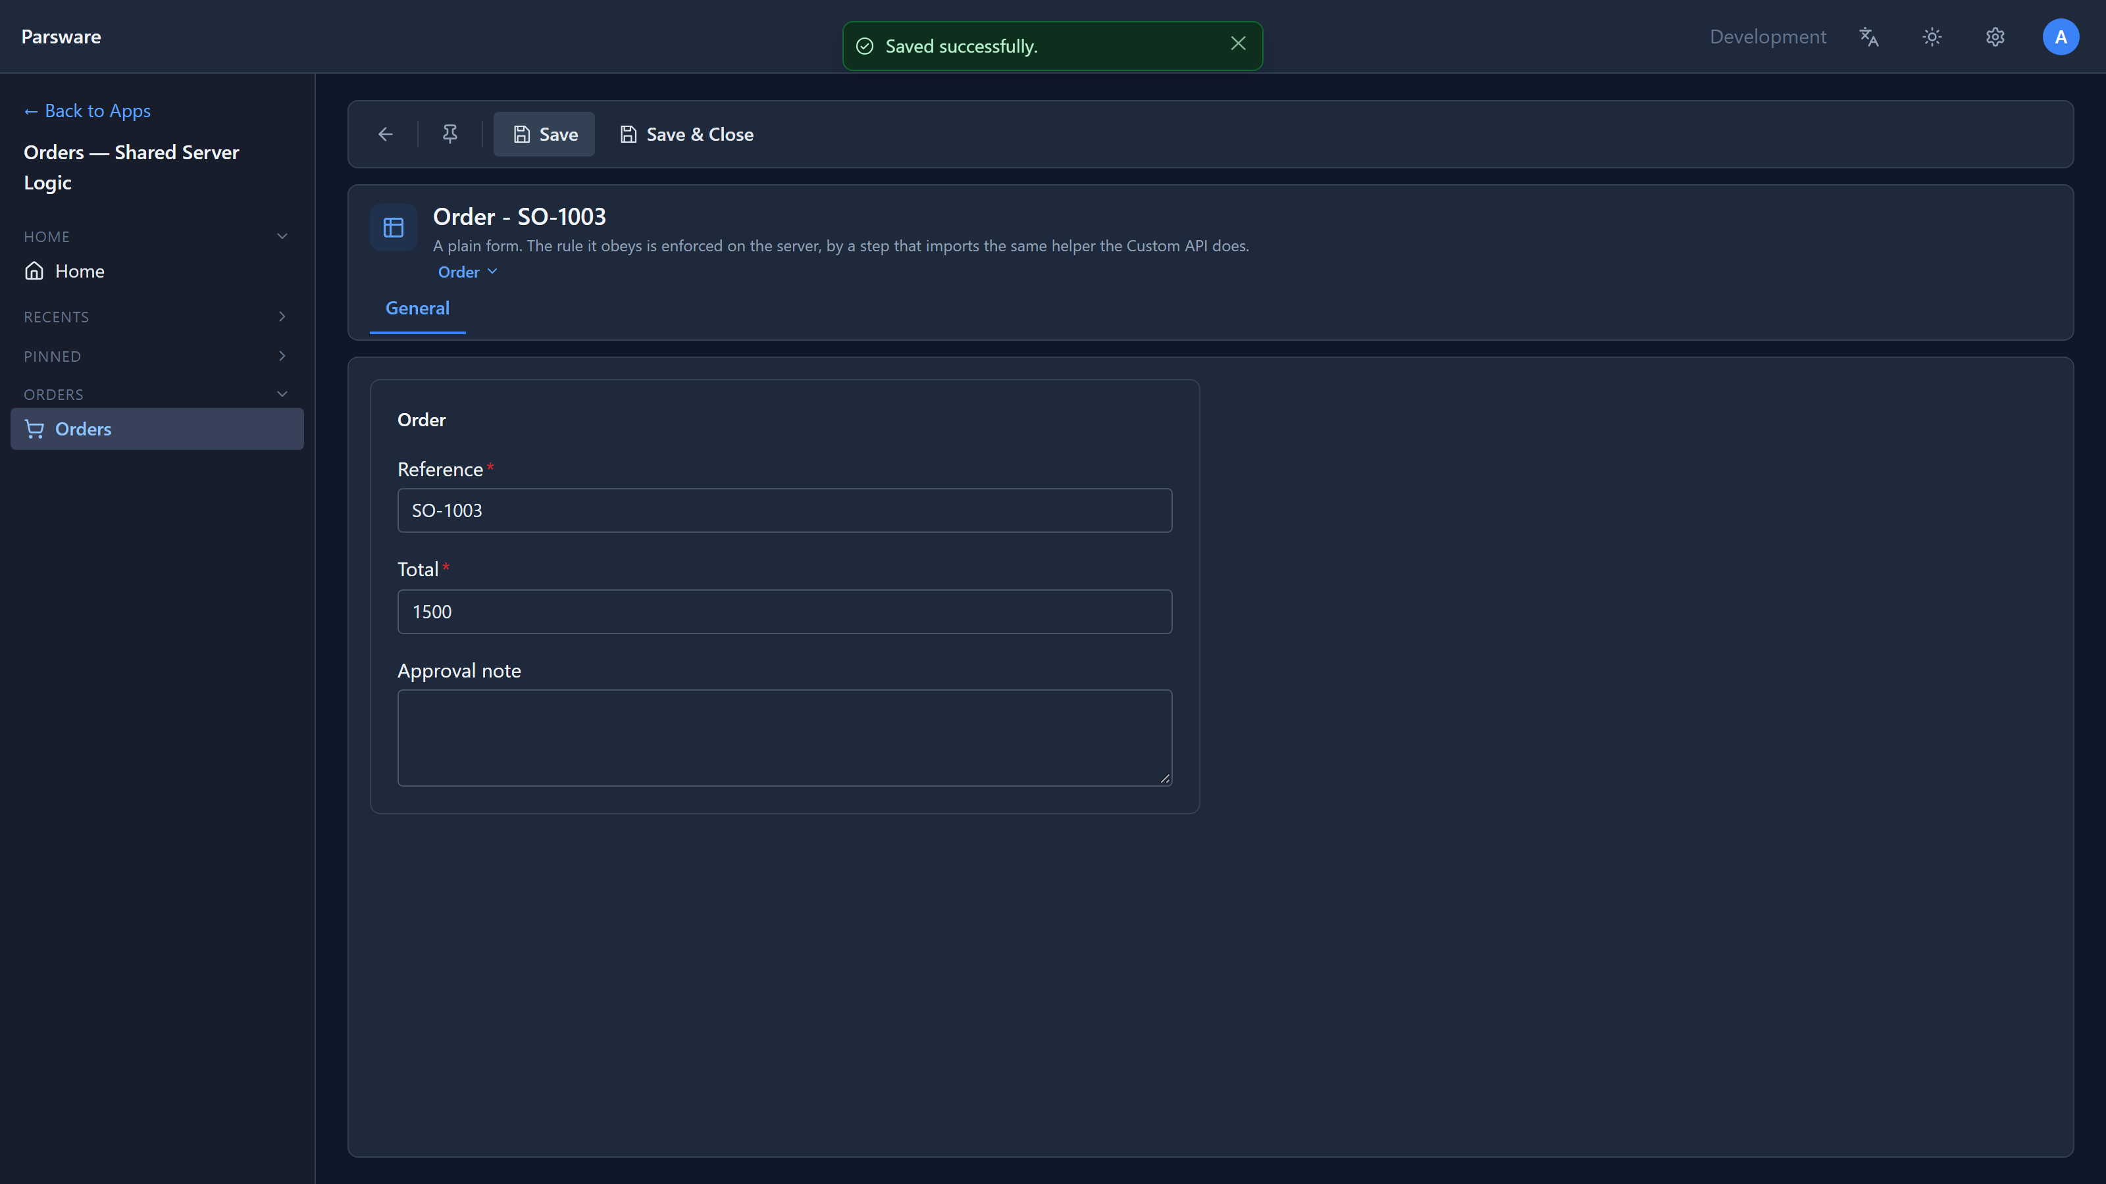The height and width of the screenshot is (1184, 2106).
Task: Click the Development environment label
Action: [1768, 37]
